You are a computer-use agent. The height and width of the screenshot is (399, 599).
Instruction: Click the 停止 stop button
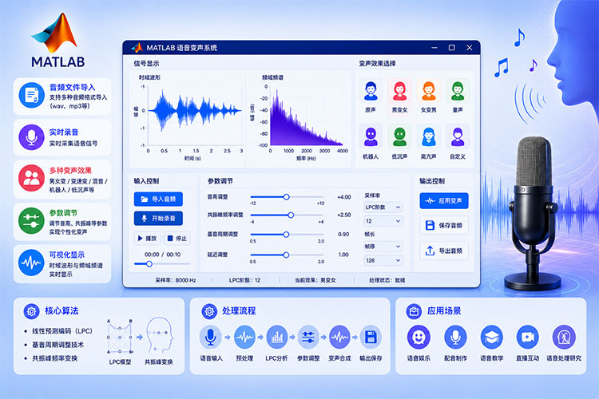[x=177, y=239]
